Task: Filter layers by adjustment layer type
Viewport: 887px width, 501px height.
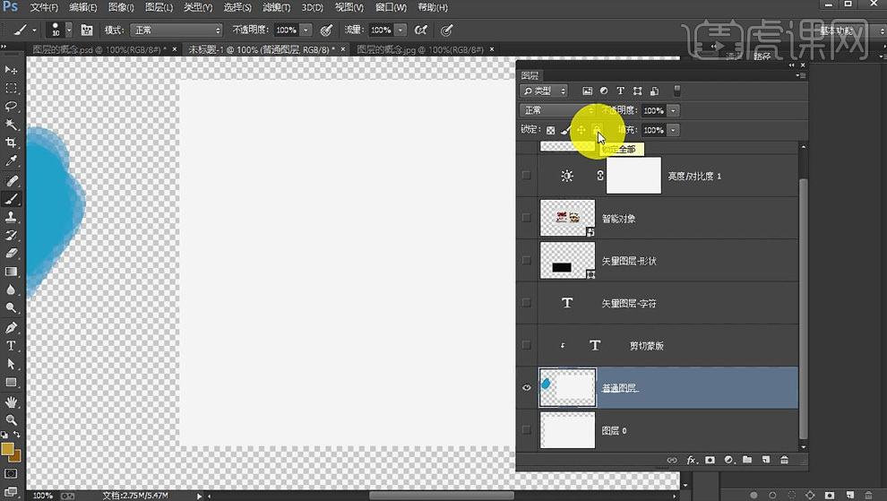Action: tap(604, 91)
